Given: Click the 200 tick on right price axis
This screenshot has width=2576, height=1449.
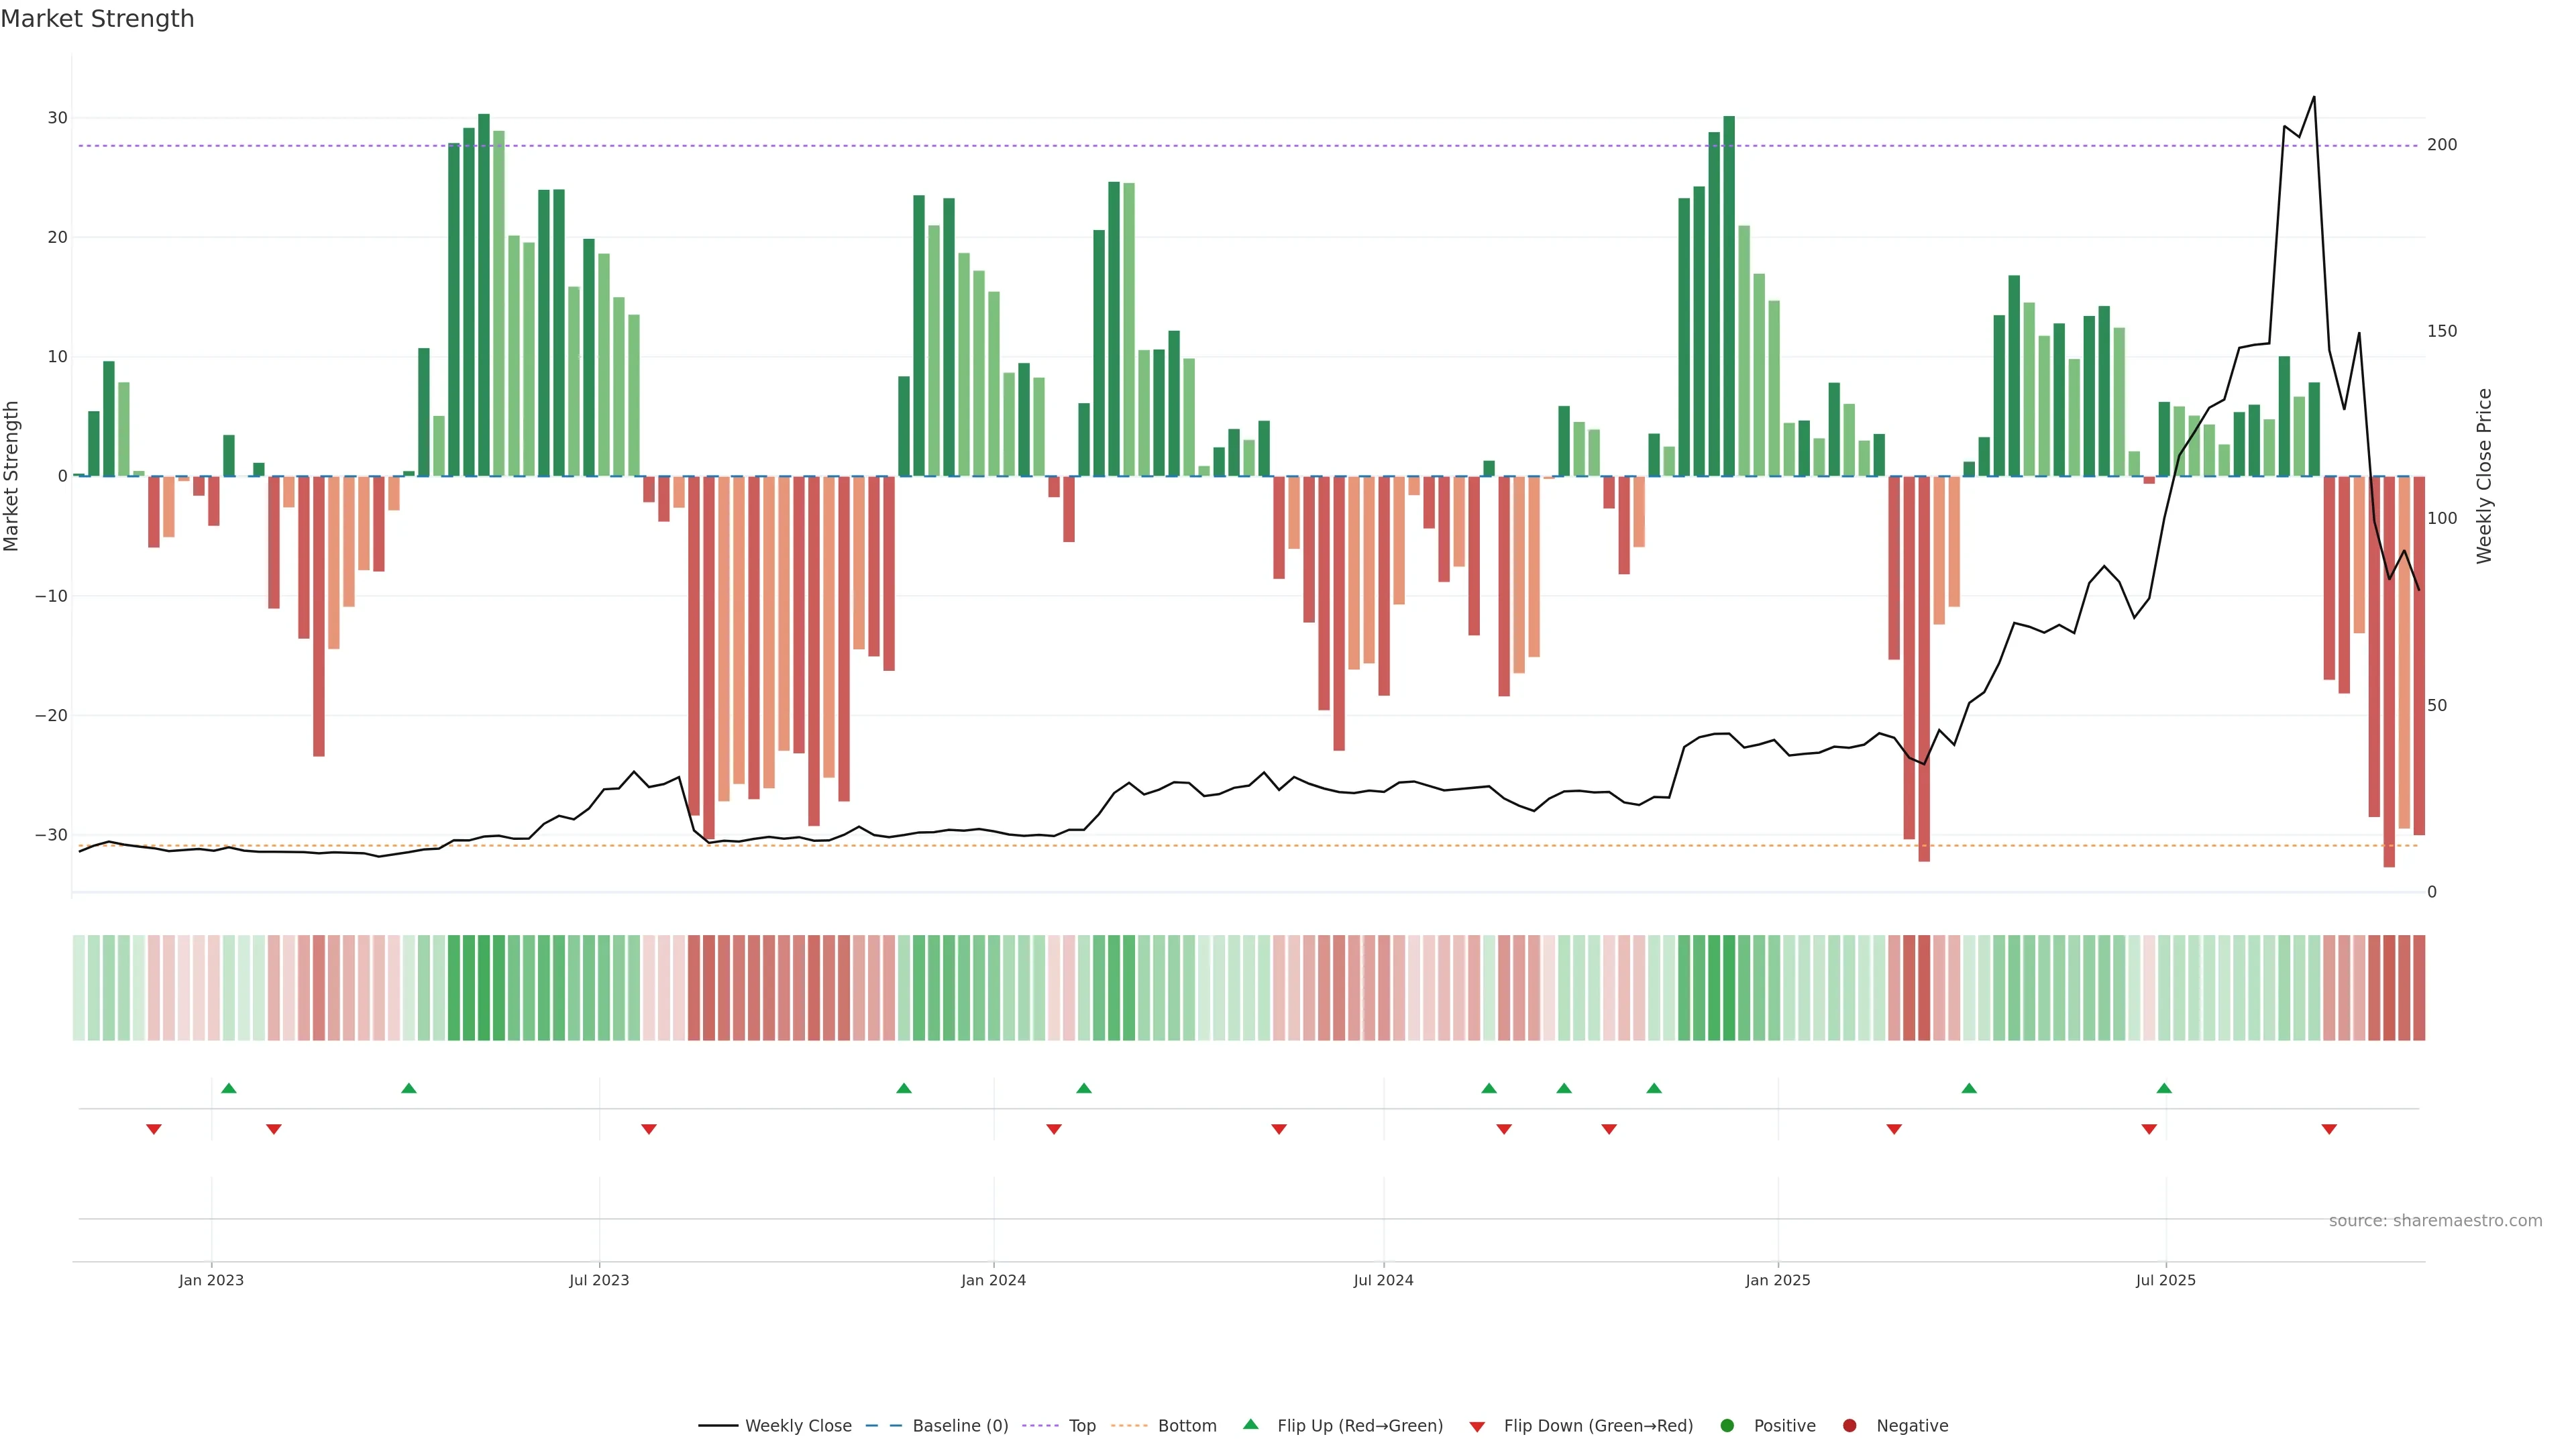Looking at the screenshot, I should pyautogui.click(x=2442, y=145).
